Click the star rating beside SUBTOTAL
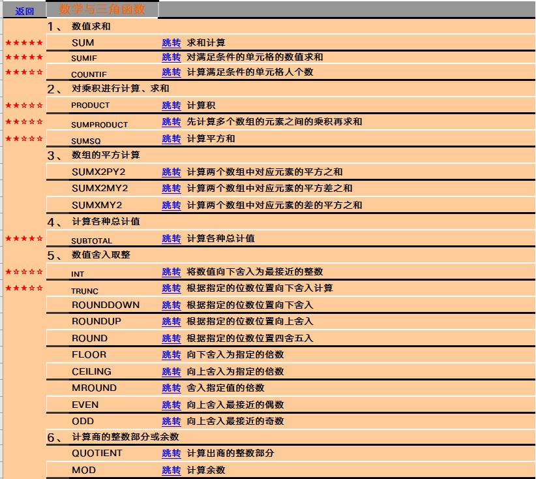This screenshot has width=536, height=479. point(24,238)
